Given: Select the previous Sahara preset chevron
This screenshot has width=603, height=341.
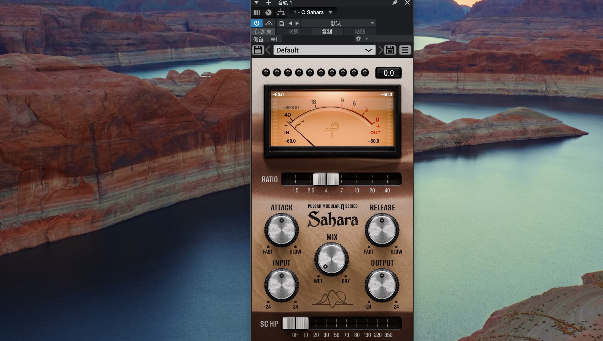Looking at the screenshot, I should pyautogui.click(x=268, y=50).
